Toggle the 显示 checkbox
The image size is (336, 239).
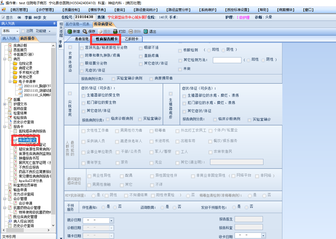click(x=3, y=17)
